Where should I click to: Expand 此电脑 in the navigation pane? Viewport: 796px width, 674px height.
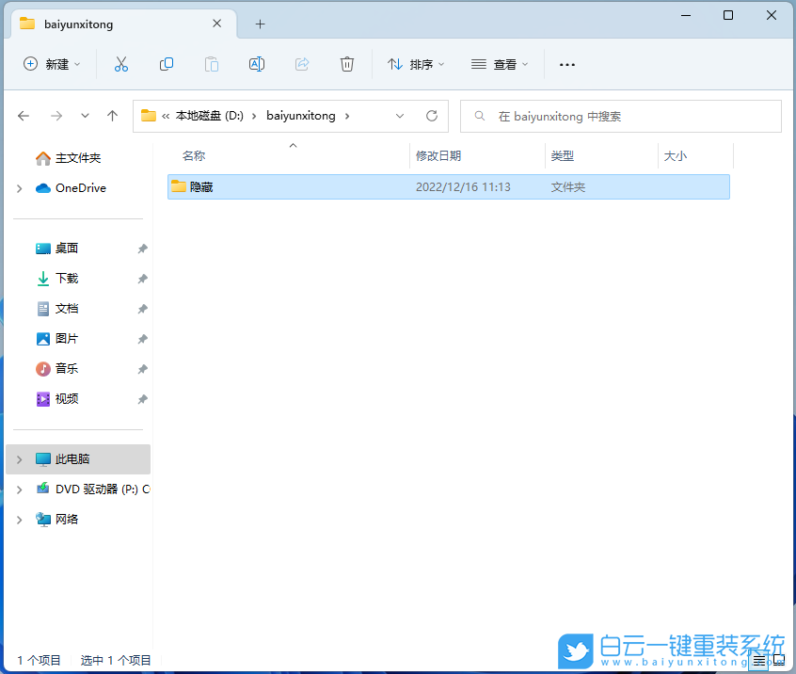coord(19,458)
